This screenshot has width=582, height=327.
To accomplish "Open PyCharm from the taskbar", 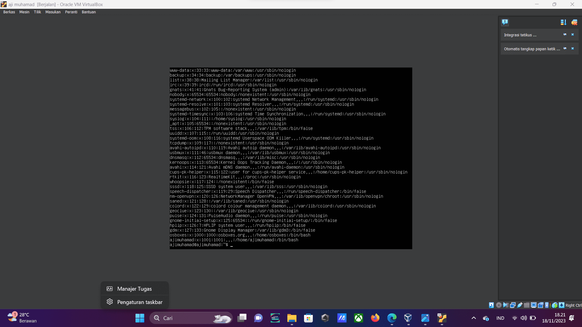I will 275,318.
